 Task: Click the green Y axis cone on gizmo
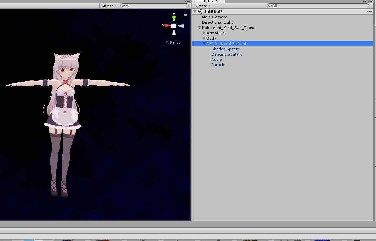(174, 19)
